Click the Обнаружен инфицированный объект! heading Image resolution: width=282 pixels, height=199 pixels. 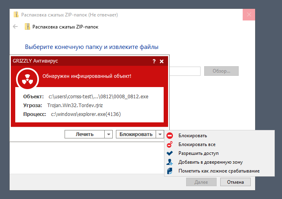[x=87, y=76]
